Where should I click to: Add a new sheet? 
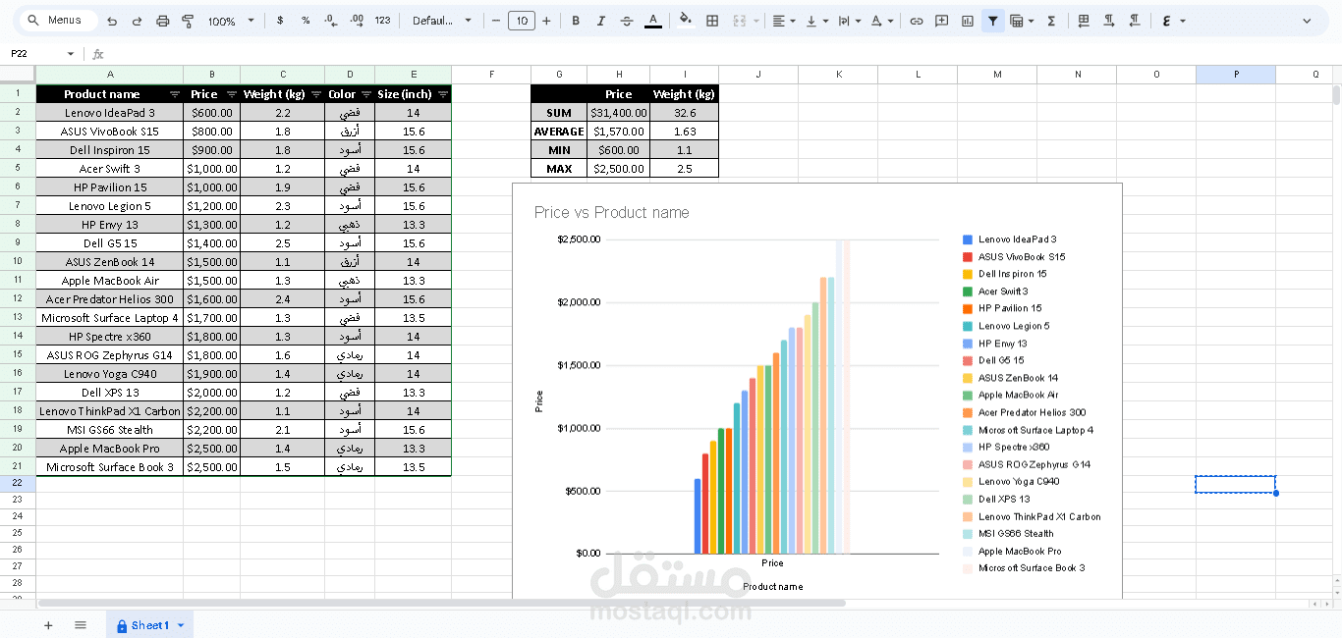point(48,625)
